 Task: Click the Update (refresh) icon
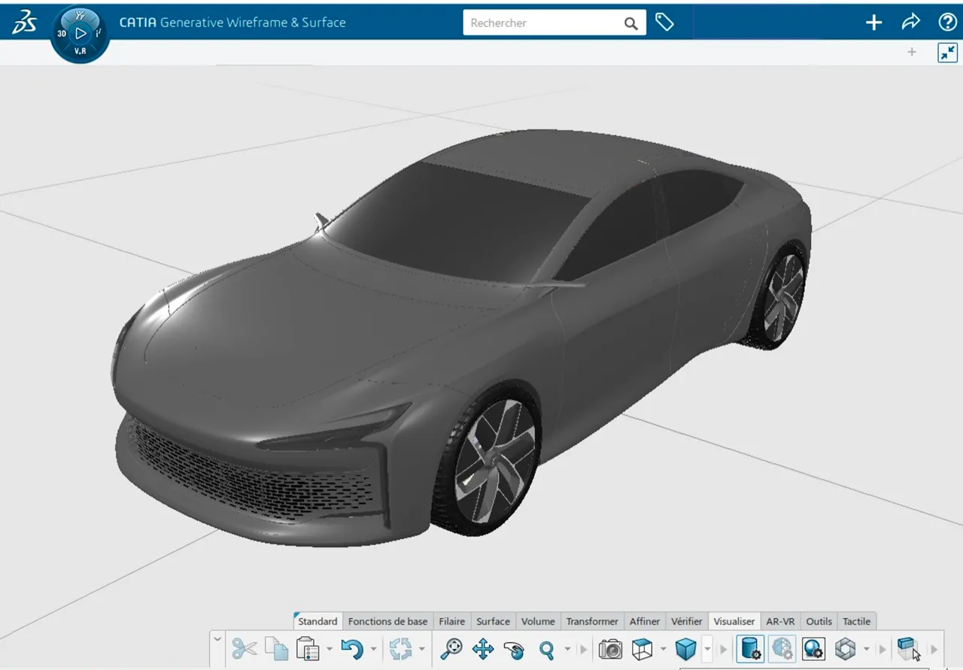tap(401, 648)
